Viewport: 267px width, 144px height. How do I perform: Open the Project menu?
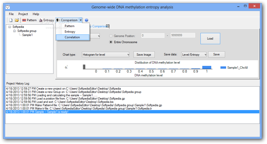pyautogui.click(x=23, y=14)
